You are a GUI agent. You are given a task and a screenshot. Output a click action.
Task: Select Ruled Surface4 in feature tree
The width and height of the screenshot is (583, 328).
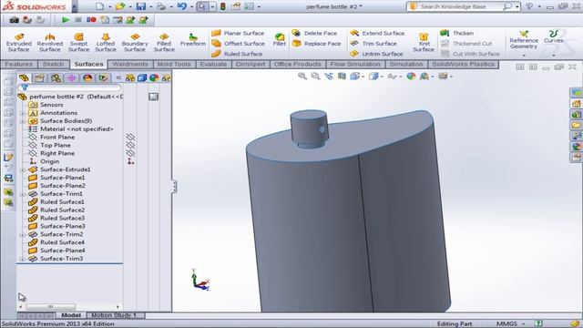coord(62,242)
